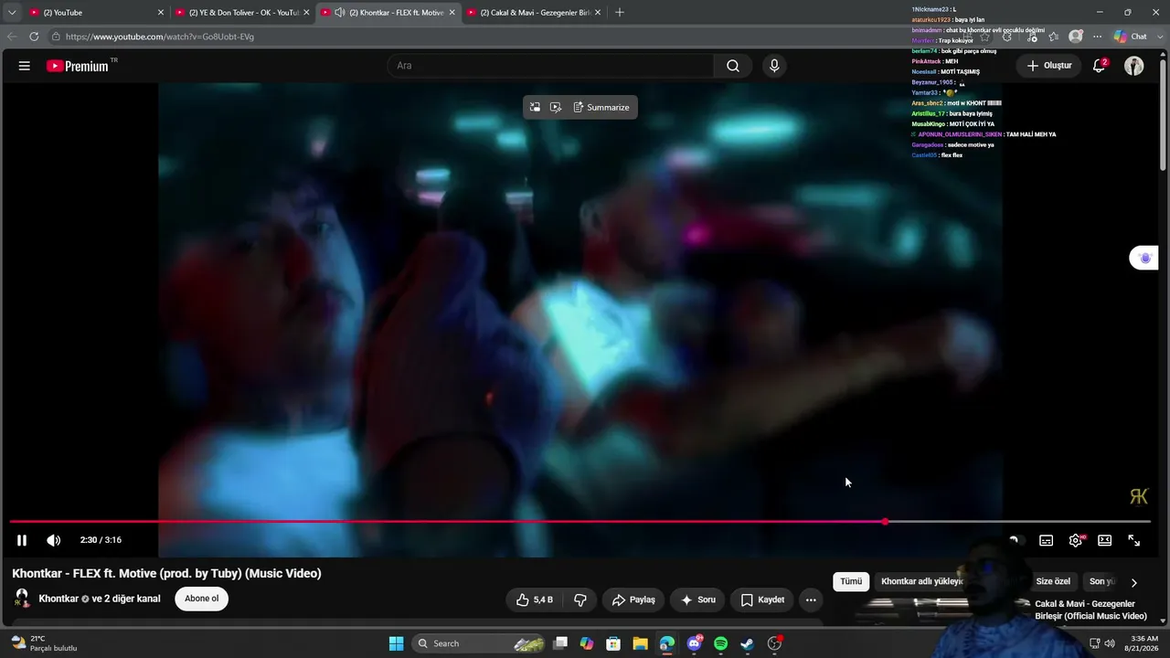Screen dimensions: 1170x658
Task: Toggle subtitles on the video player
Action: (x=1047, y=540)
